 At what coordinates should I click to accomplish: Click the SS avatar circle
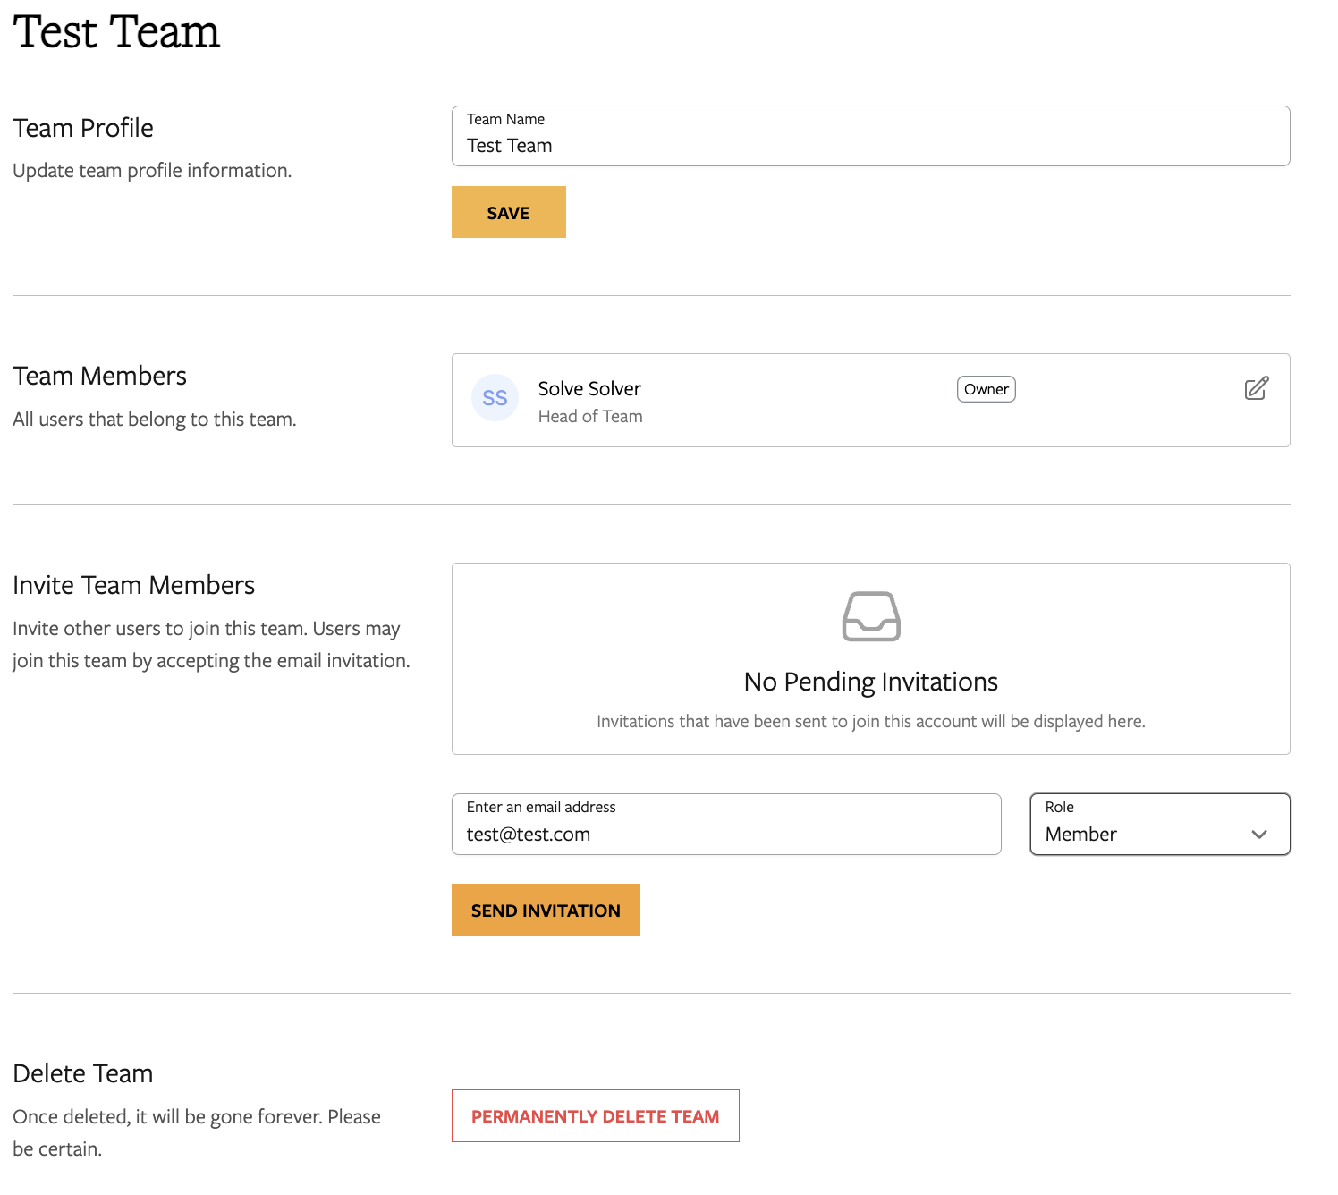pyautogui.click(x=495, y=398)
